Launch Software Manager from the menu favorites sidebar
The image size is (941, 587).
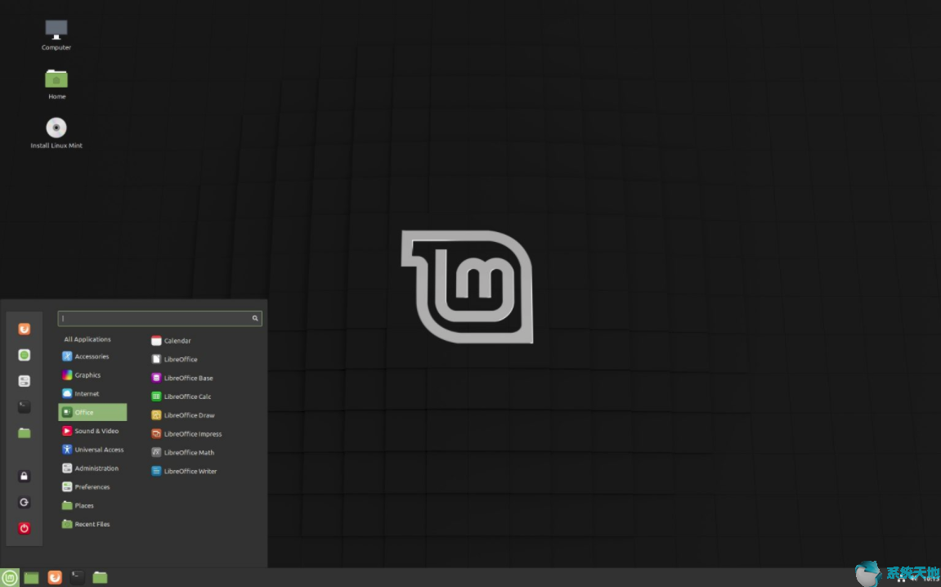coord(24,356)
